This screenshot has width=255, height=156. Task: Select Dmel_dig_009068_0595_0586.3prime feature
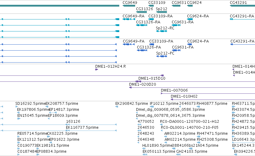click(170, 110)
